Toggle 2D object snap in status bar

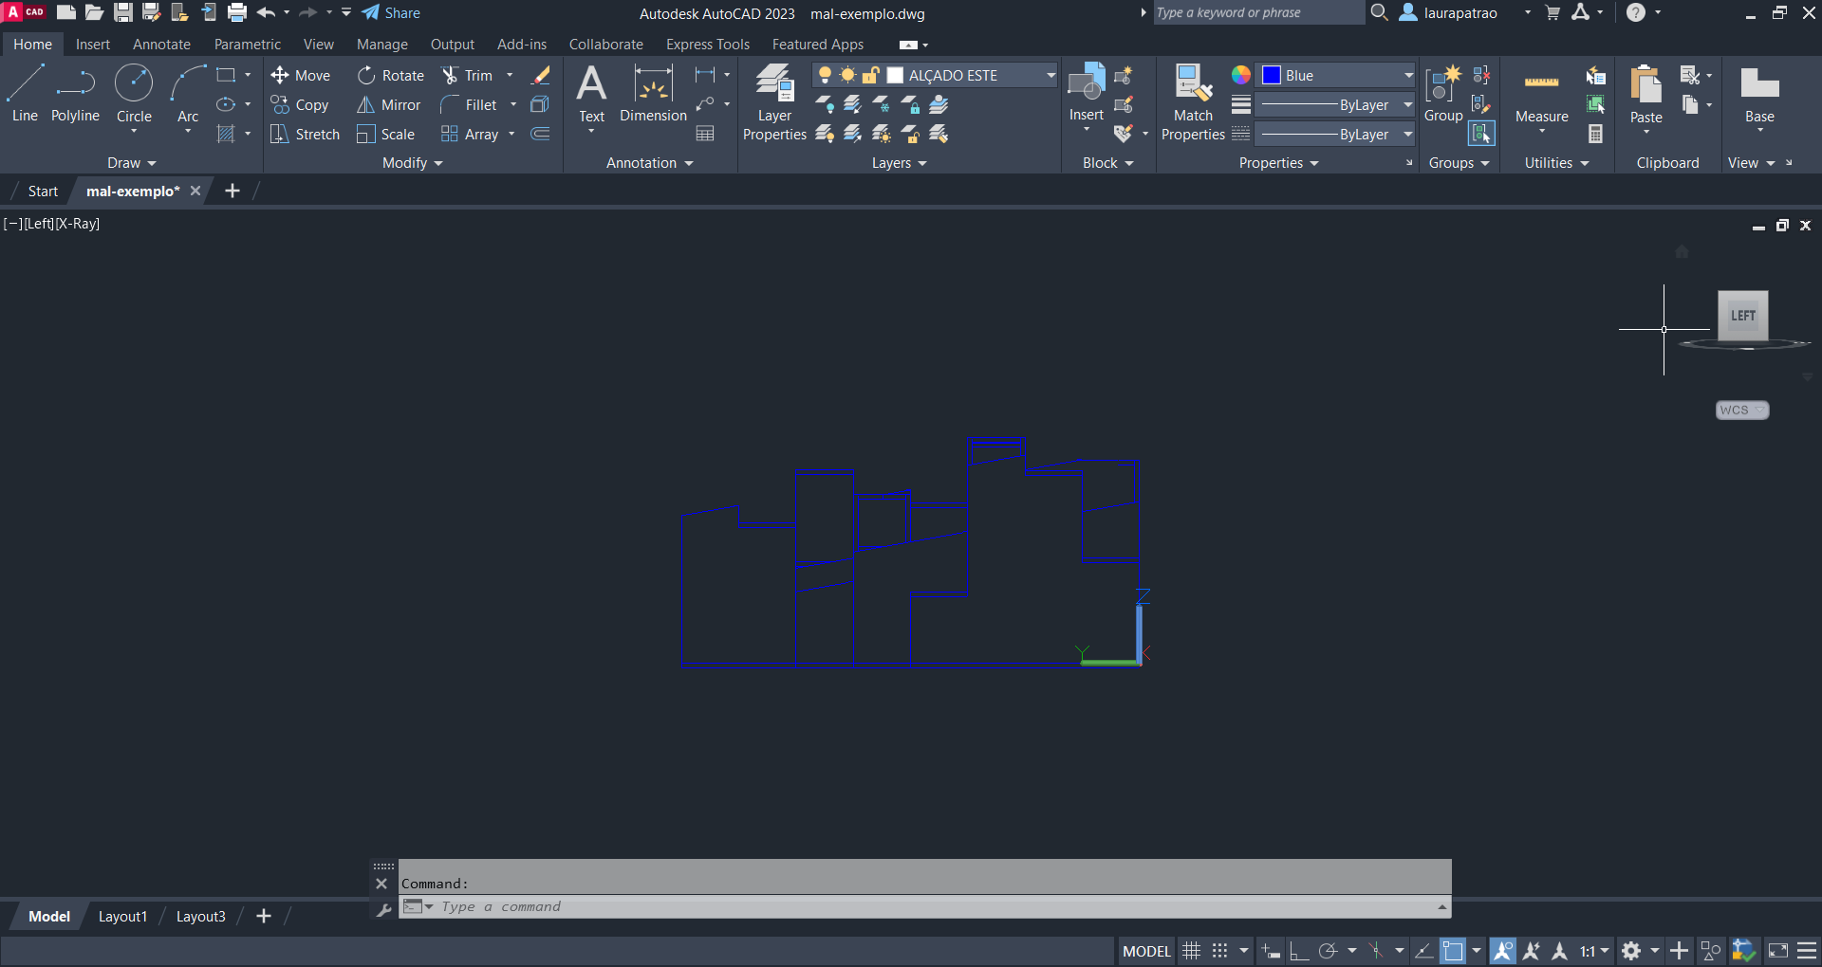[1453, 951]
